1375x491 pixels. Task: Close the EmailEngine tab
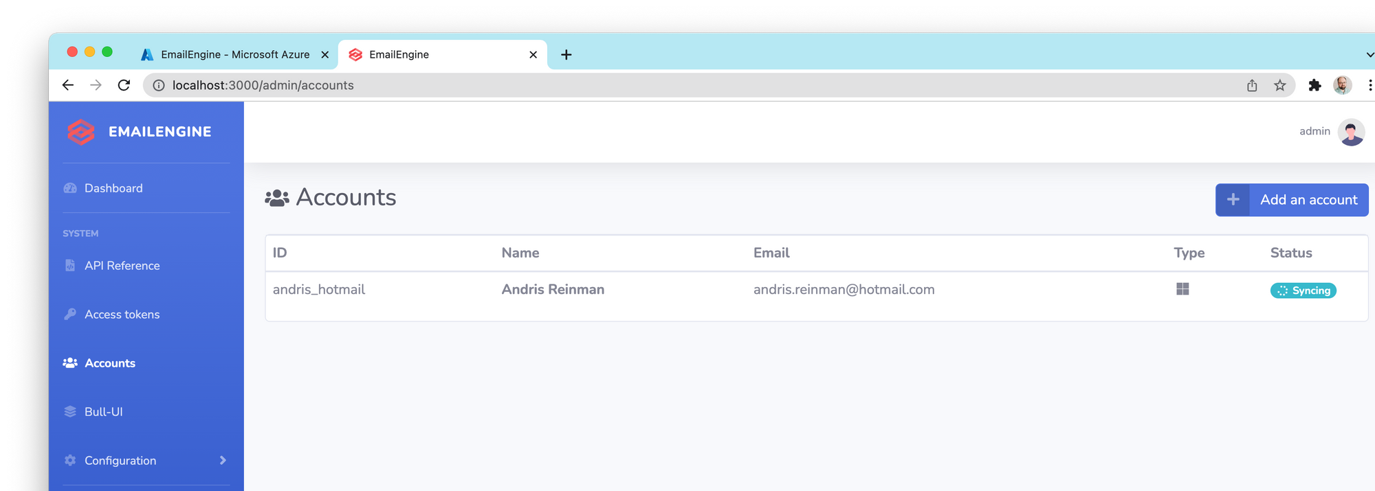(x=533, y=54)
